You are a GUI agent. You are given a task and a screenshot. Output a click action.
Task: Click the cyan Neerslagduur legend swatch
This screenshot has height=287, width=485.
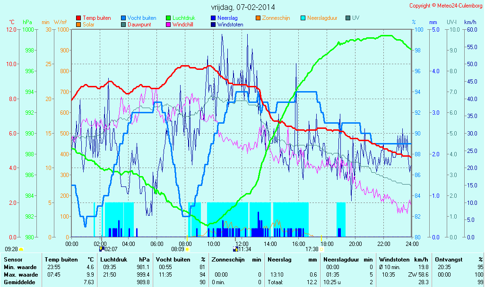[303, 18]
